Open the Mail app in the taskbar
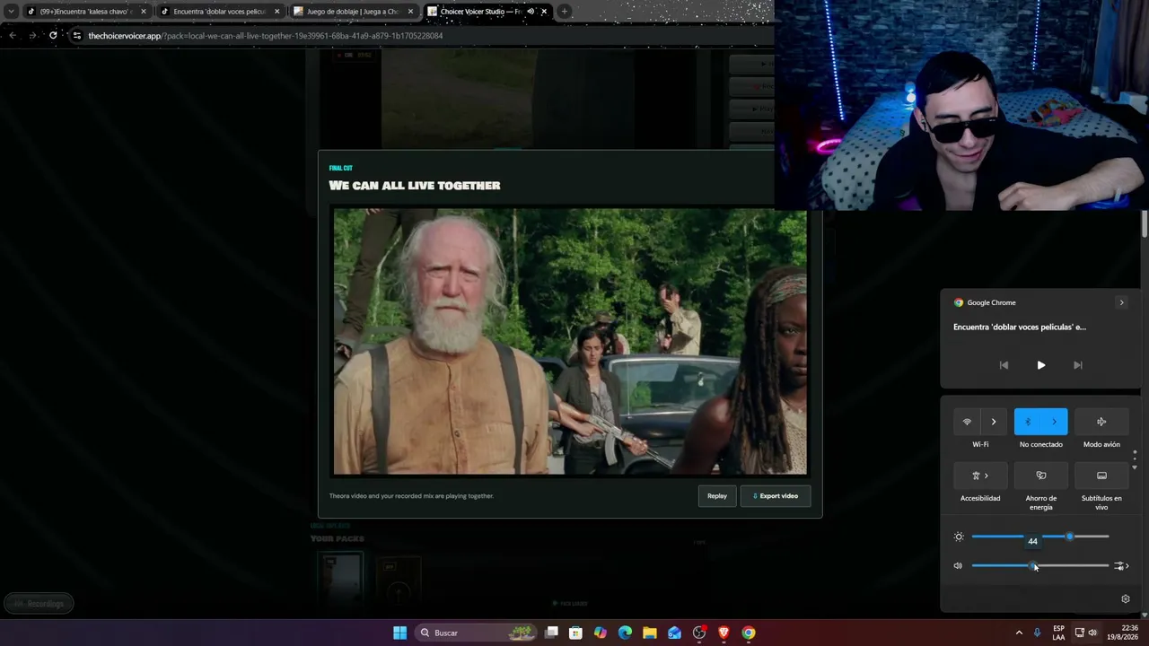 [x=674, y=633]
